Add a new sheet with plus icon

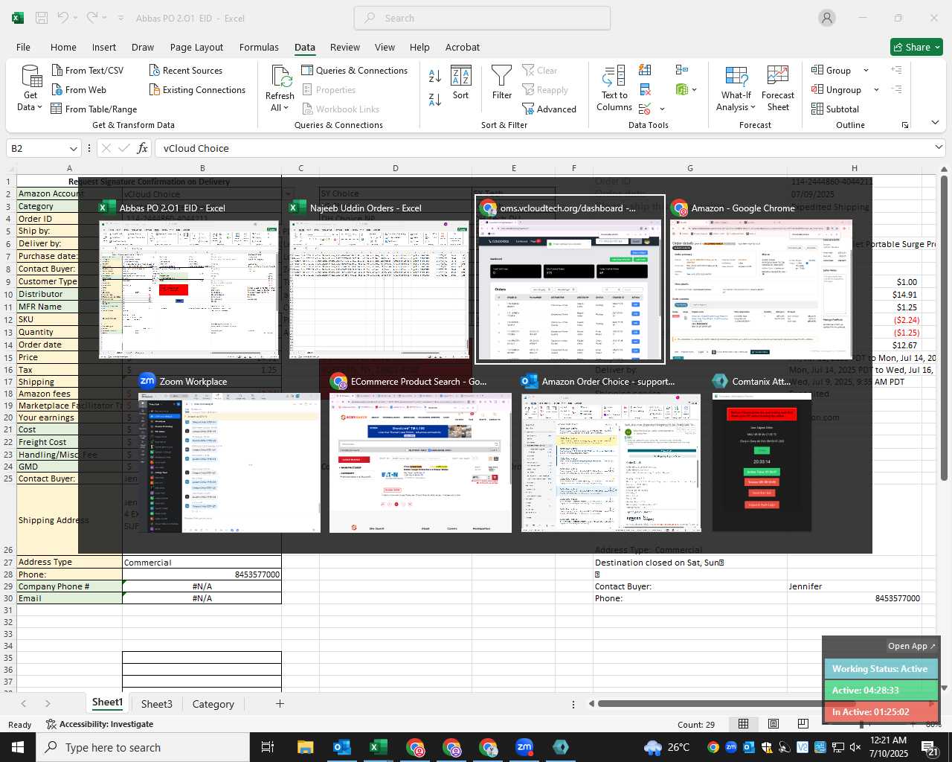pos(280,703)
